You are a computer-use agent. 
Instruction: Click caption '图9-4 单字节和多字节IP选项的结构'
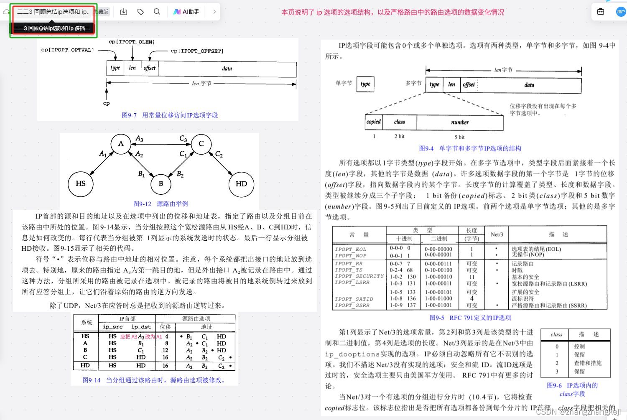[x=470, y=148]
